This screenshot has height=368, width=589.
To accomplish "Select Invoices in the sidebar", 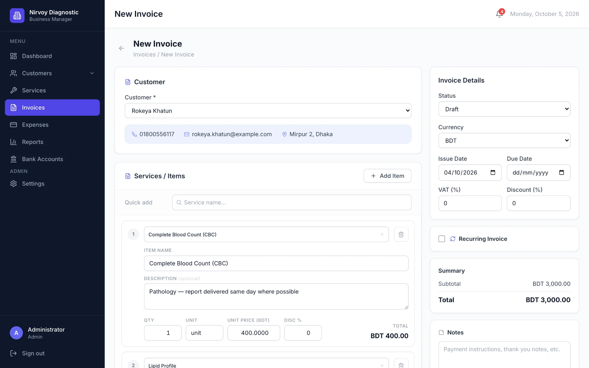I will coord(52,107).
